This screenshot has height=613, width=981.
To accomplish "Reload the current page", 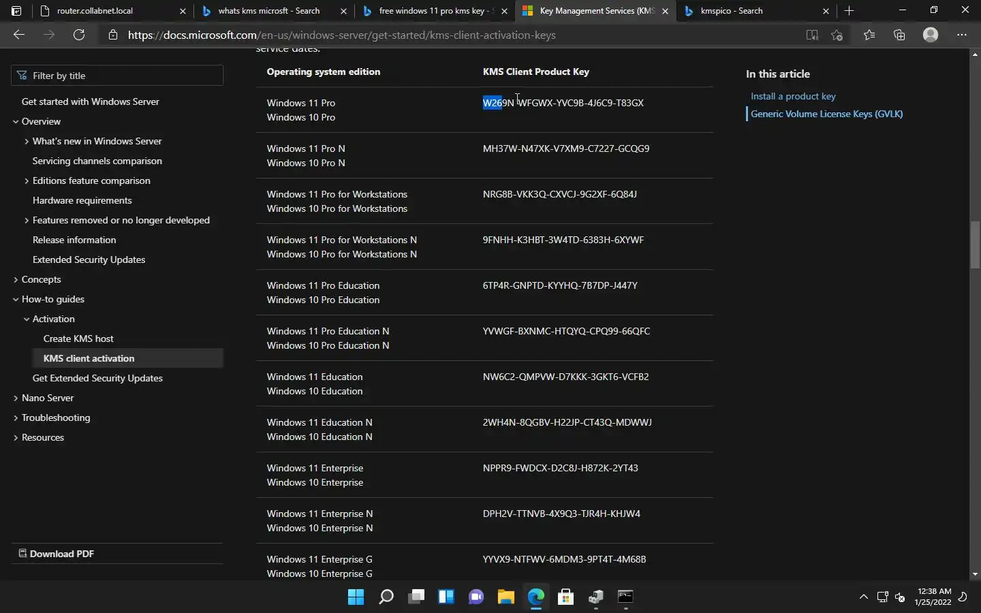I will [79, 35].
